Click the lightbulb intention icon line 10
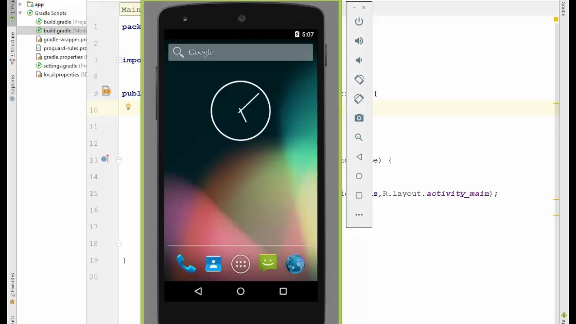Screen dimensions: 576x324 (x=128, y=107)
